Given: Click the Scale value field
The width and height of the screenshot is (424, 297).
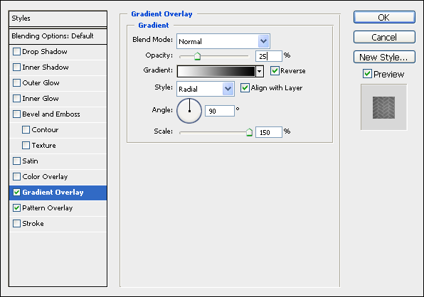Looking at the screenshot, I should (x=269, y=132).
